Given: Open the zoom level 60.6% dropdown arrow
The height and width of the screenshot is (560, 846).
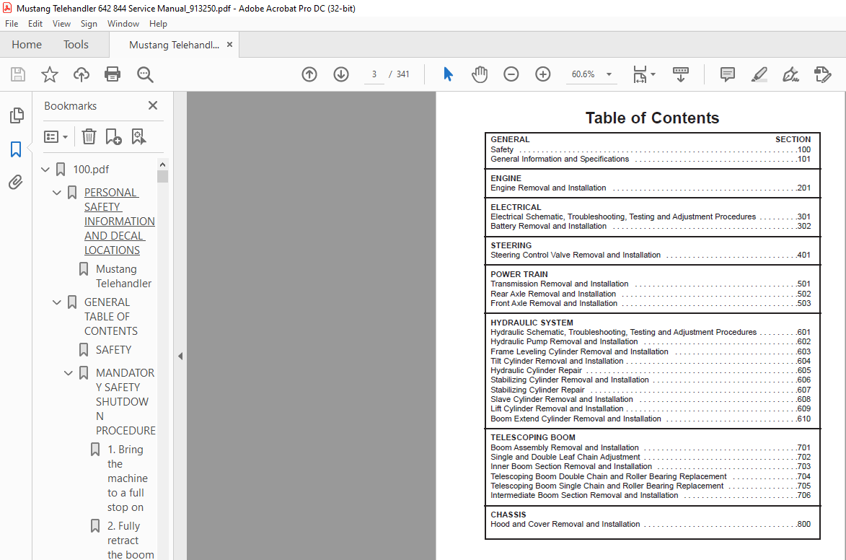Looking at the screenshot, I should [609, 74].
